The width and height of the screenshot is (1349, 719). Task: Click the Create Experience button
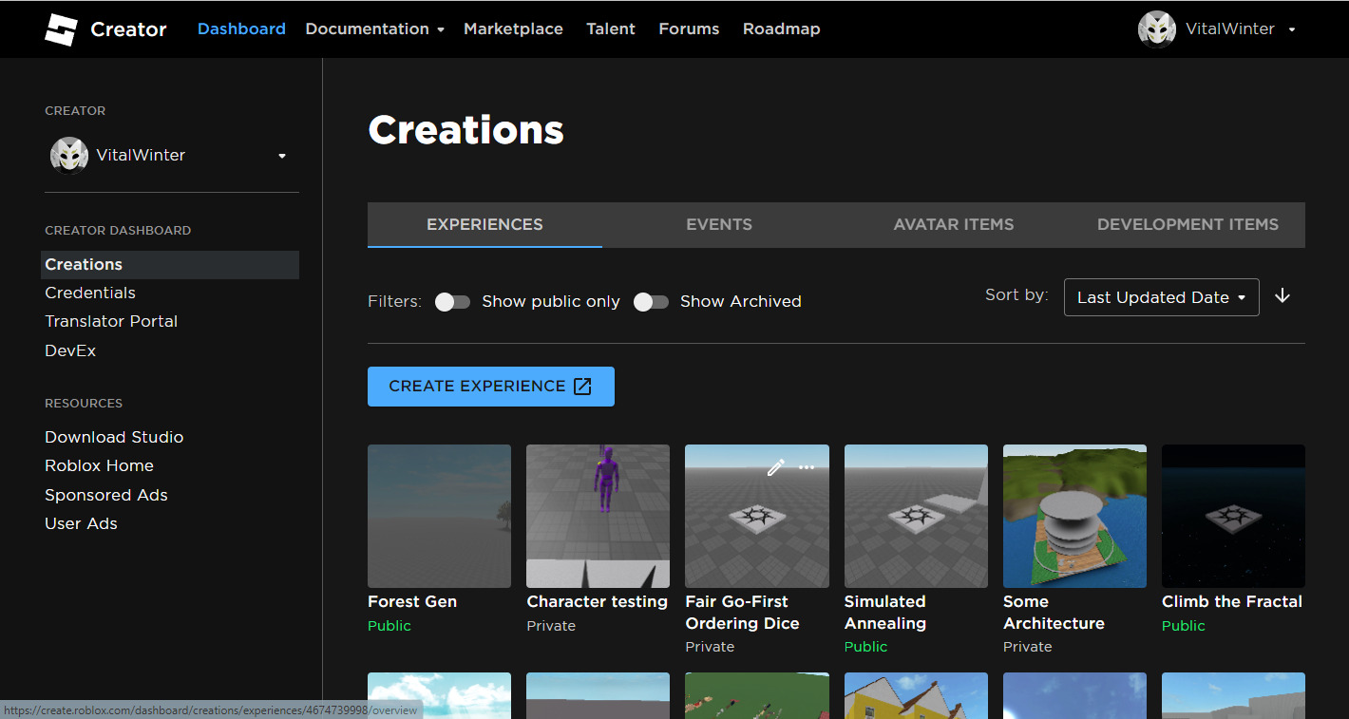click(491, 387)
